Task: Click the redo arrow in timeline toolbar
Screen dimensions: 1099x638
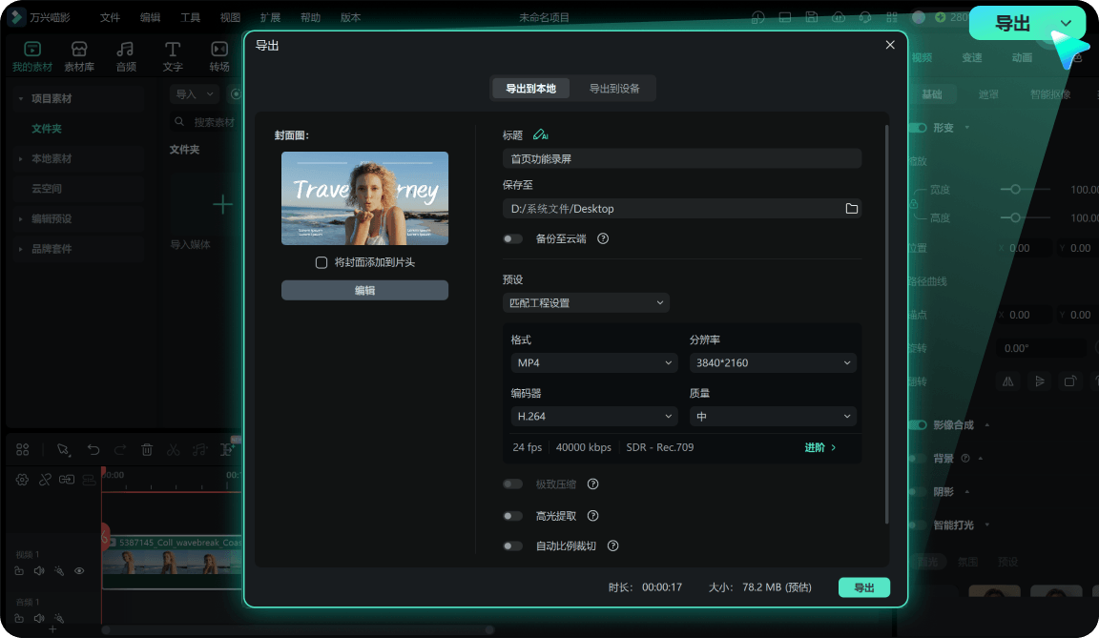Action: click(120, 449)
